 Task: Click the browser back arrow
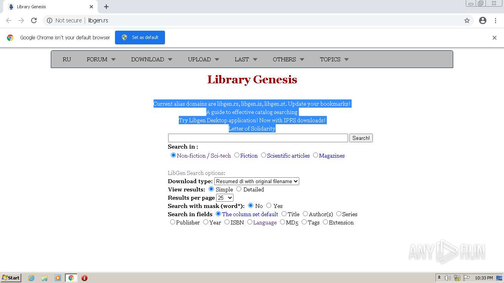pyautogui.click(x=9, y=20)
